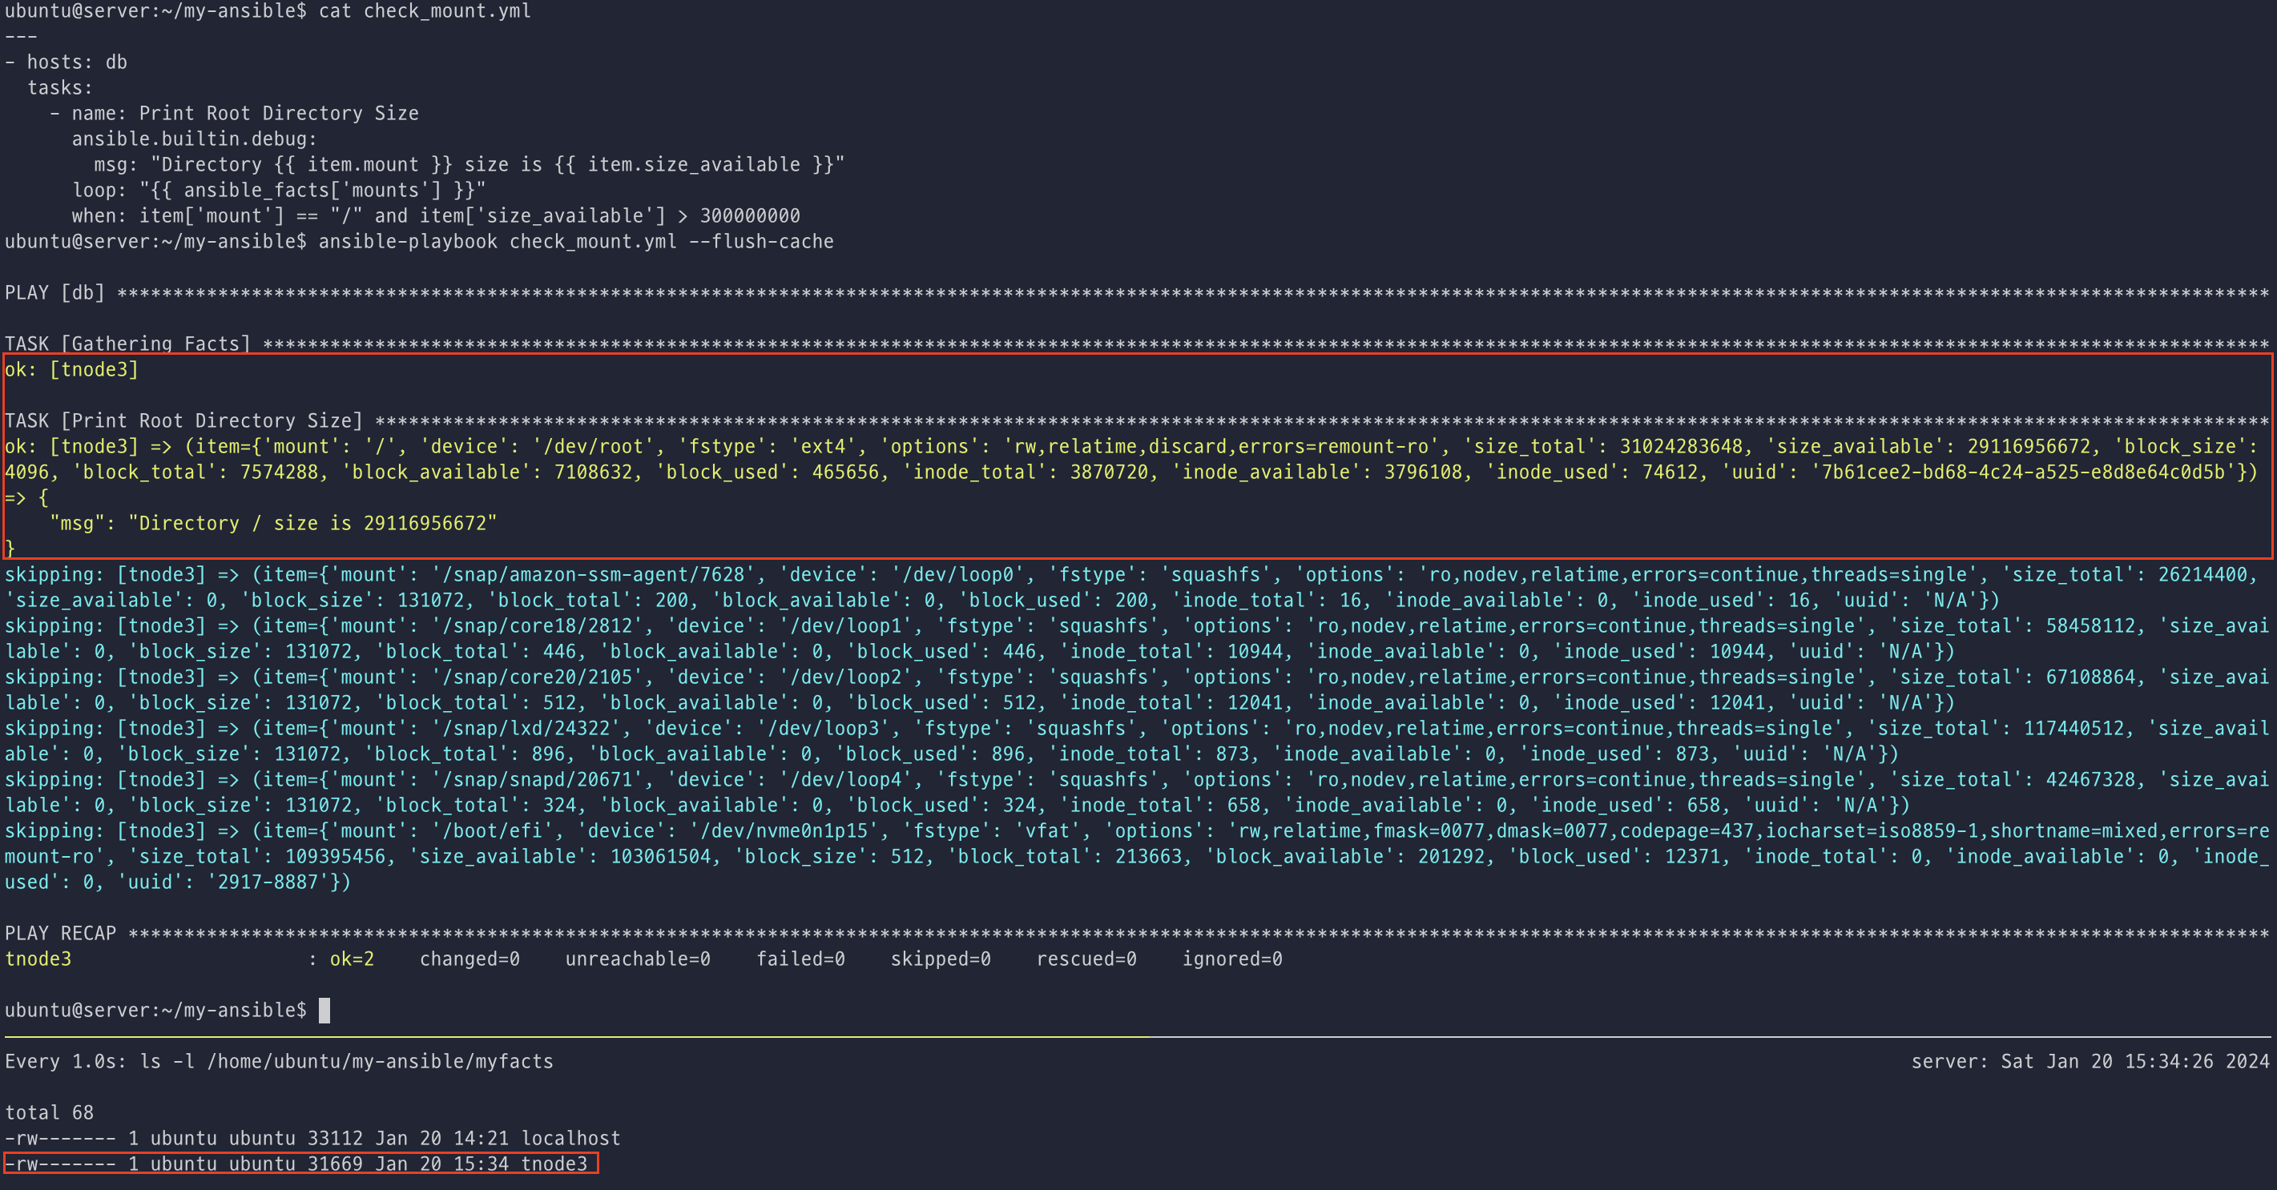2277x1190 pixels.
Task: Click the terminal cursor block at prompt
Action: [x=324, y=1010]
